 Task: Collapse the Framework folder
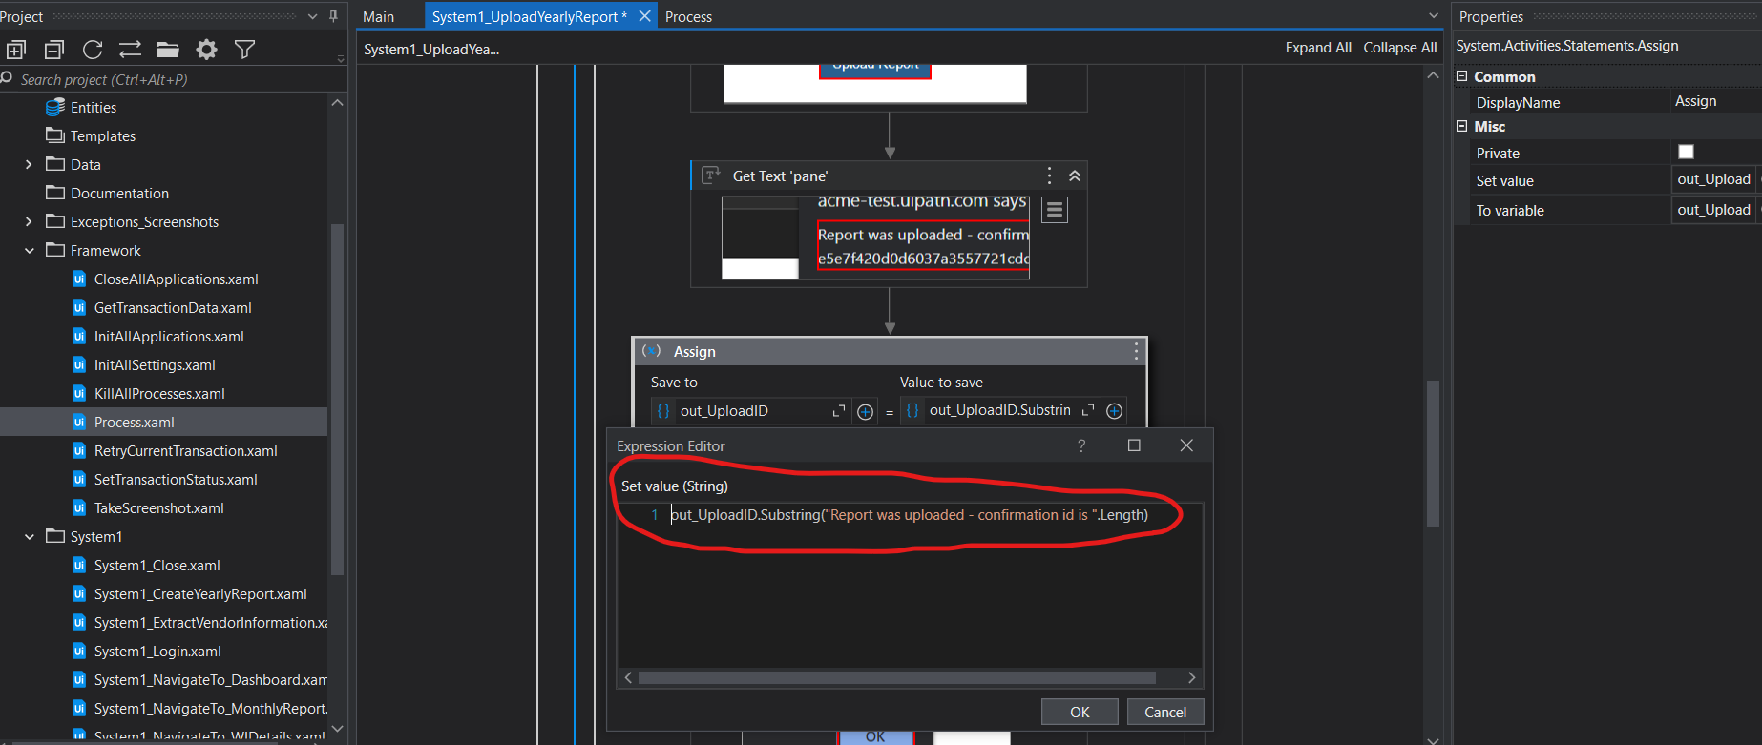(29, 250)
